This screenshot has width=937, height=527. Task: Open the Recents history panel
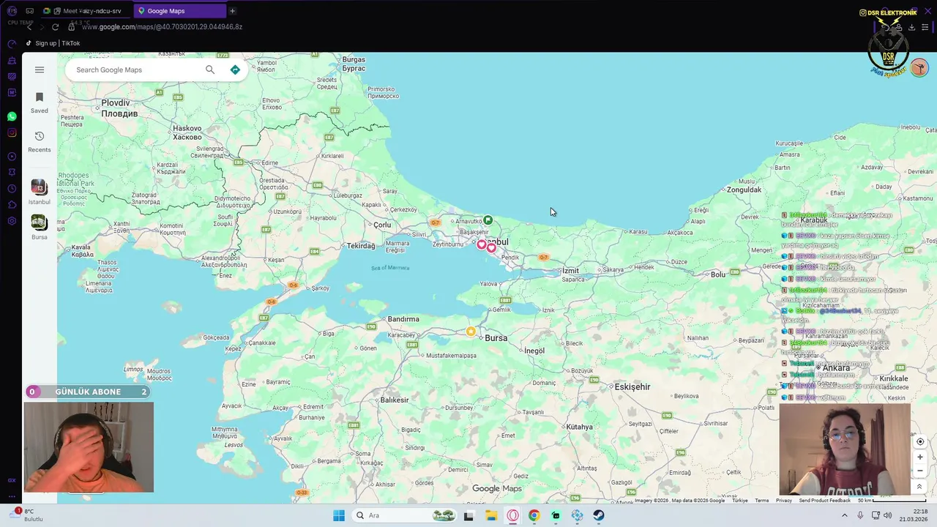pos(40,142)
